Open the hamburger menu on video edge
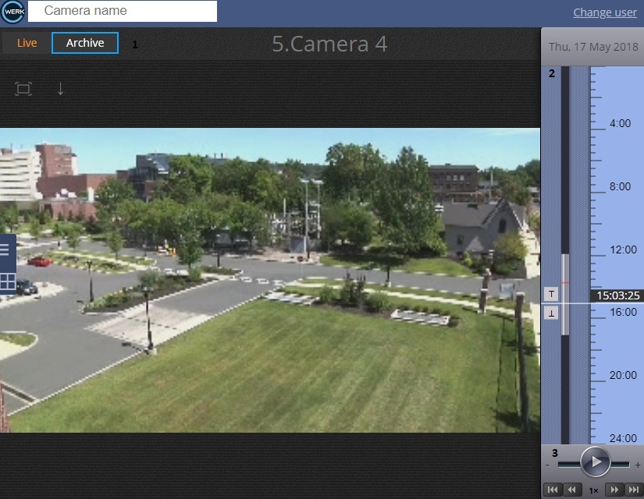The height and width of the screenshot is (499, 644). pos(5,249)
